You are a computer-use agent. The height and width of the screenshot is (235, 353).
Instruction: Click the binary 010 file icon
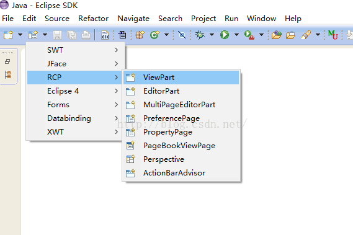pyautogui.click(x=105, y=35)
